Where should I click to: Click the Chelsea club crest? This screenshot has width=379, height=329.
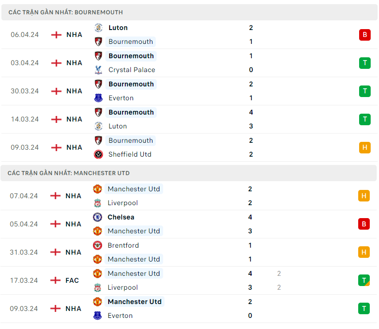(98, 217)
